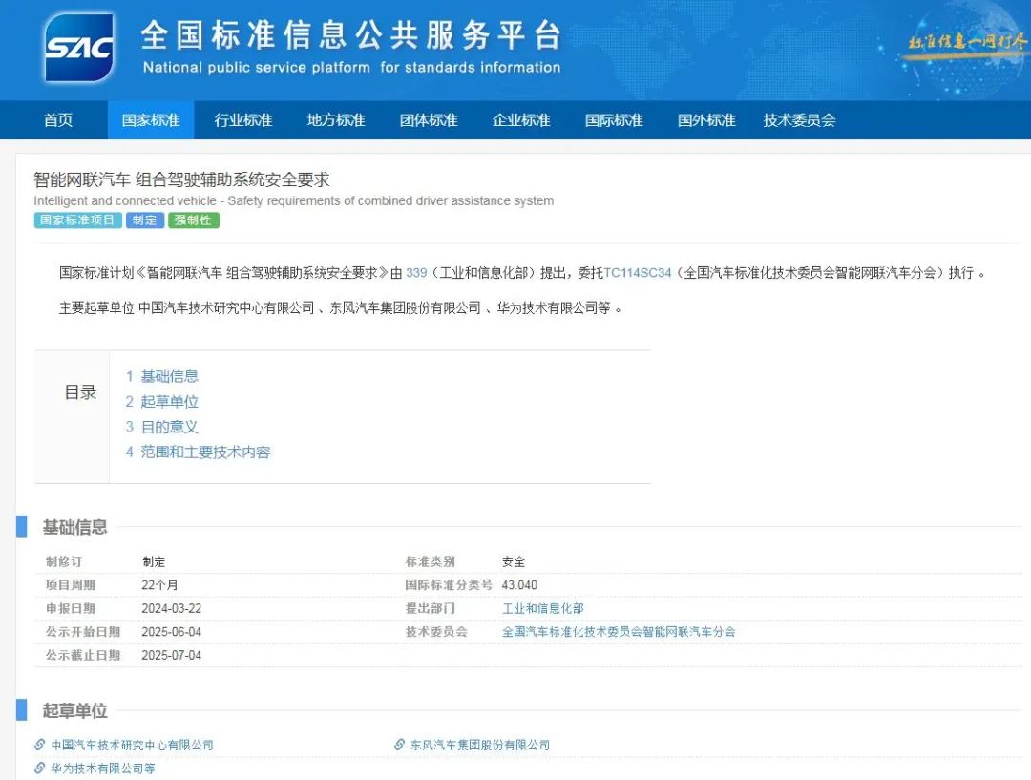The width and height of the screenshot is (1031, 780).
Task: Jump to 目的意义 in table of contents
Action: click(x=169, y=427)
